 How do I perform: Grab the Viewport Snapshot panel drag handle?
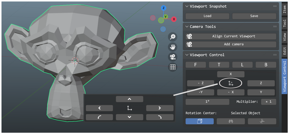click(x=275, y=6)
